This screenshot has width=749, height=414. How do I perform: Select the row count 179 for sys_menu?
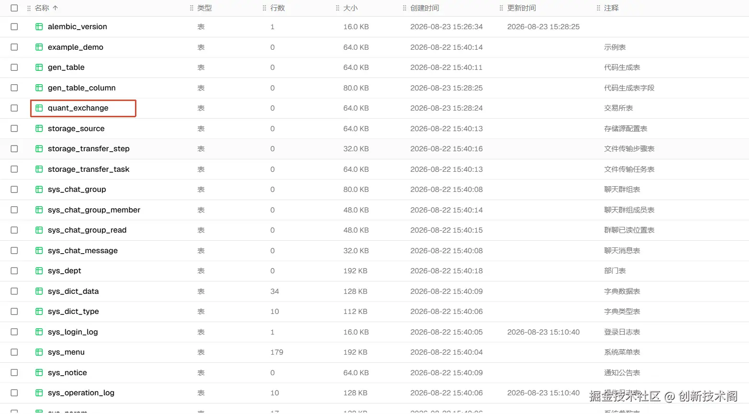[277, 352]
